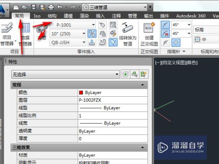Click the assign tag label icon
The image size is (219, 164).
102,25
